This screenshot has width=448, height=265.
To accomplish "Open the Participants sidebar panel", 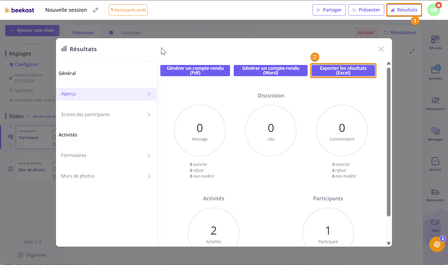I will pos(435,103).
